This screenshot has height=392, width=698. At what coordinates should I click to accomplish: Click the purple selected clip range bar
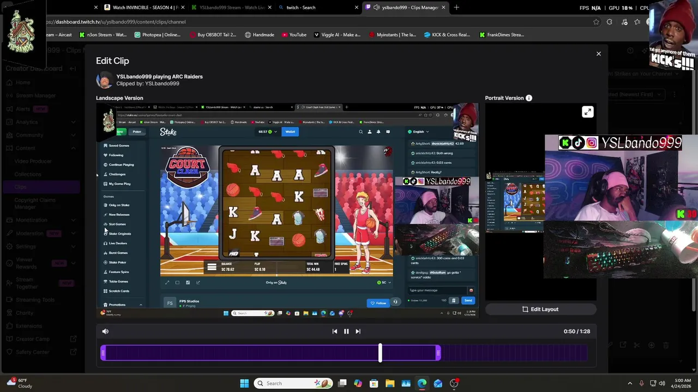coord(270,354)
